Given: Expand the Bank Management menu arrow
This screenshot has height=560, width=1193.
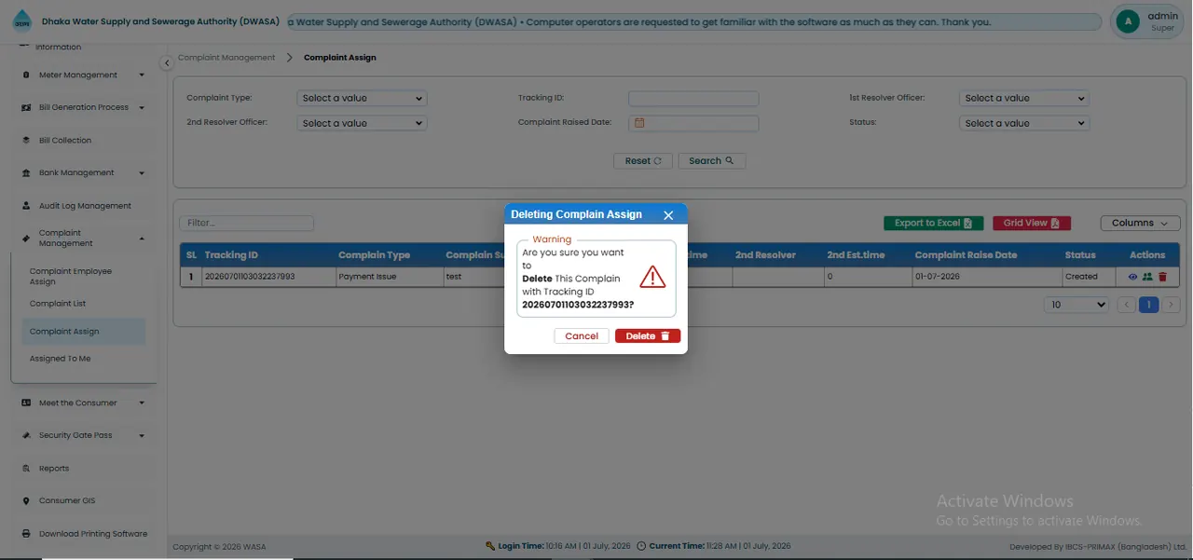Looking at the screenshot, I should [x=142, y=173].
